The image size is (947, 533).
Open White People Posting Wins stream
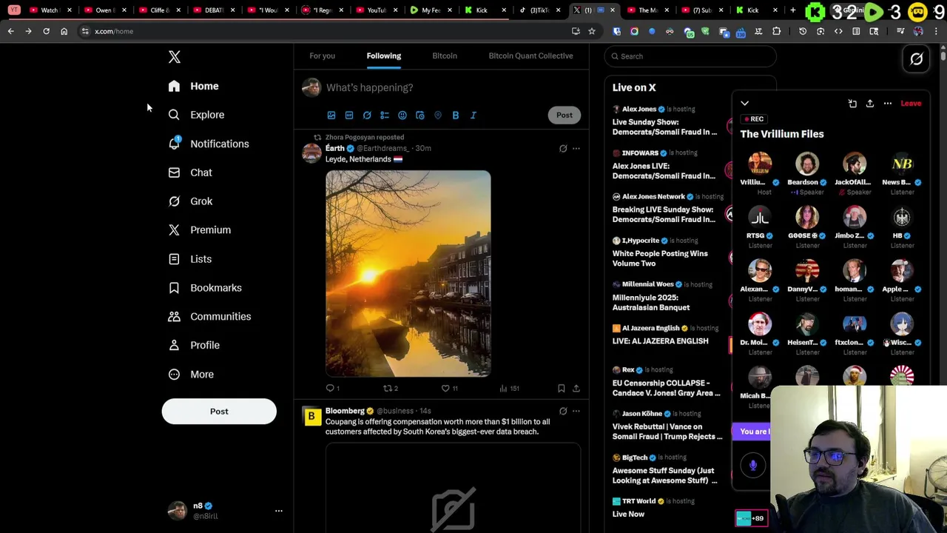[660, 258]
